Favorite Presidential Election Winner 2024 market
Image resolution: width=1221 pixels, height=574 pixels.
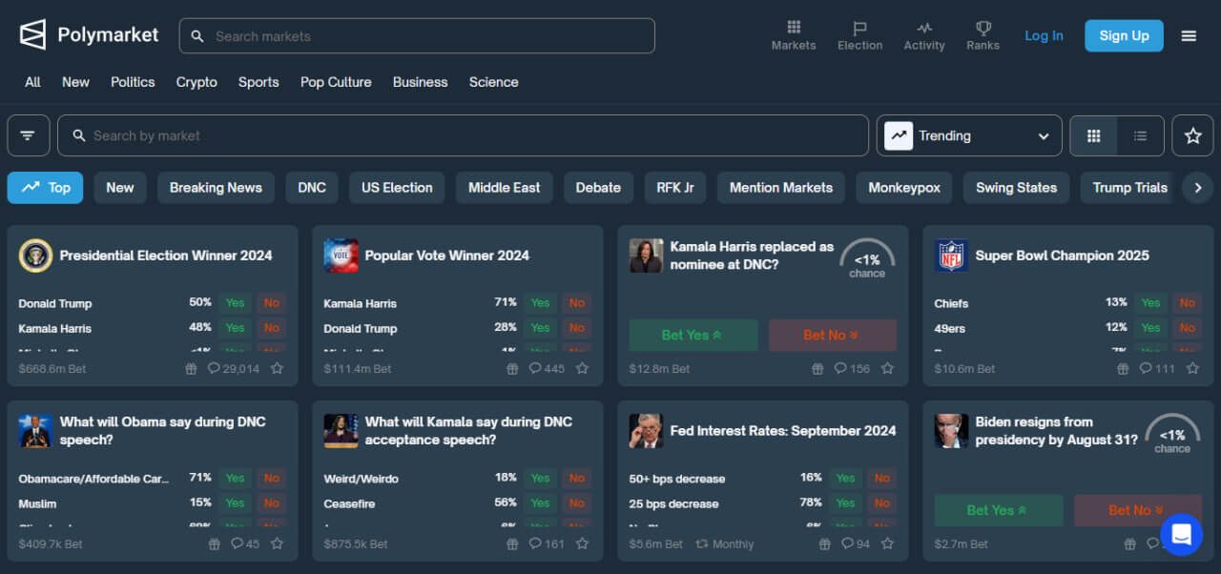tap(277, 368)
